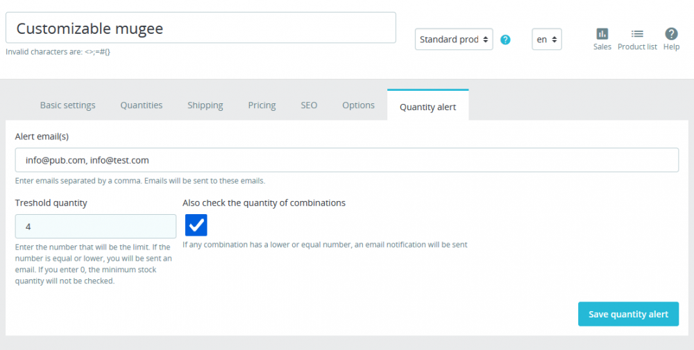Go to the Shipping tab
This screenshot has width=694, height=350.
[205, 105]
